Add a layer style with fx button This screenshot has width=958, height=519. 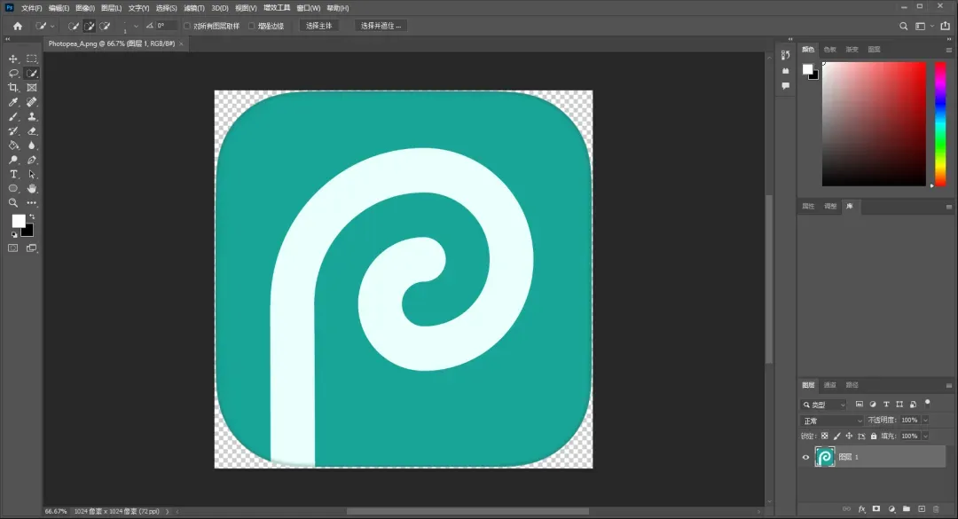point(862,508)
